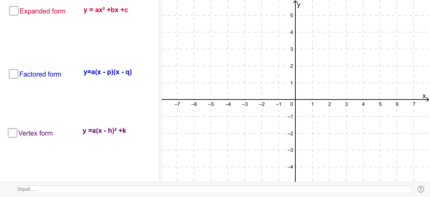430x197 pixels.
Task: Select the formula y =a(x - h)² +k
Action: 104,131
